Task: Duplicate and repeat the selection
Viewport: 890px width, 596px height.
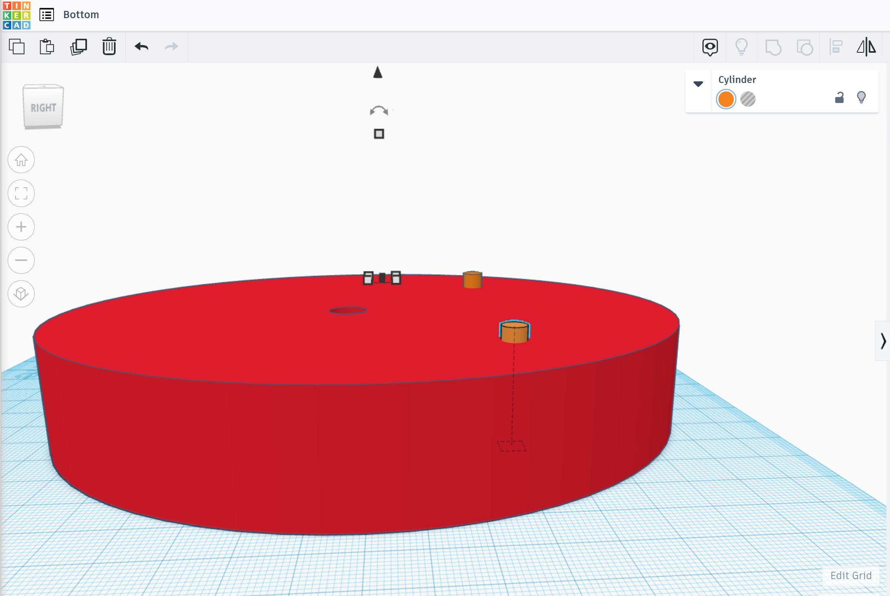Action: point(78,47)
